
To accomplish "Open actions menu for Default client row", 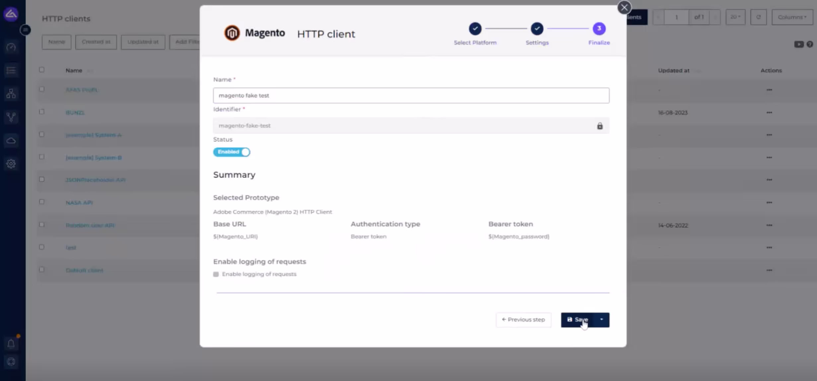I will click(769, 270).
